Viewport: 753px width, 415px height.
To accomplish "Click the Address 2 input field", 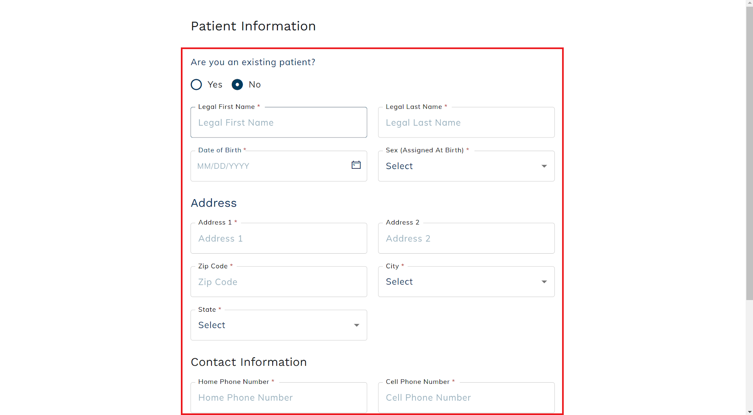I will pos(466,238).
